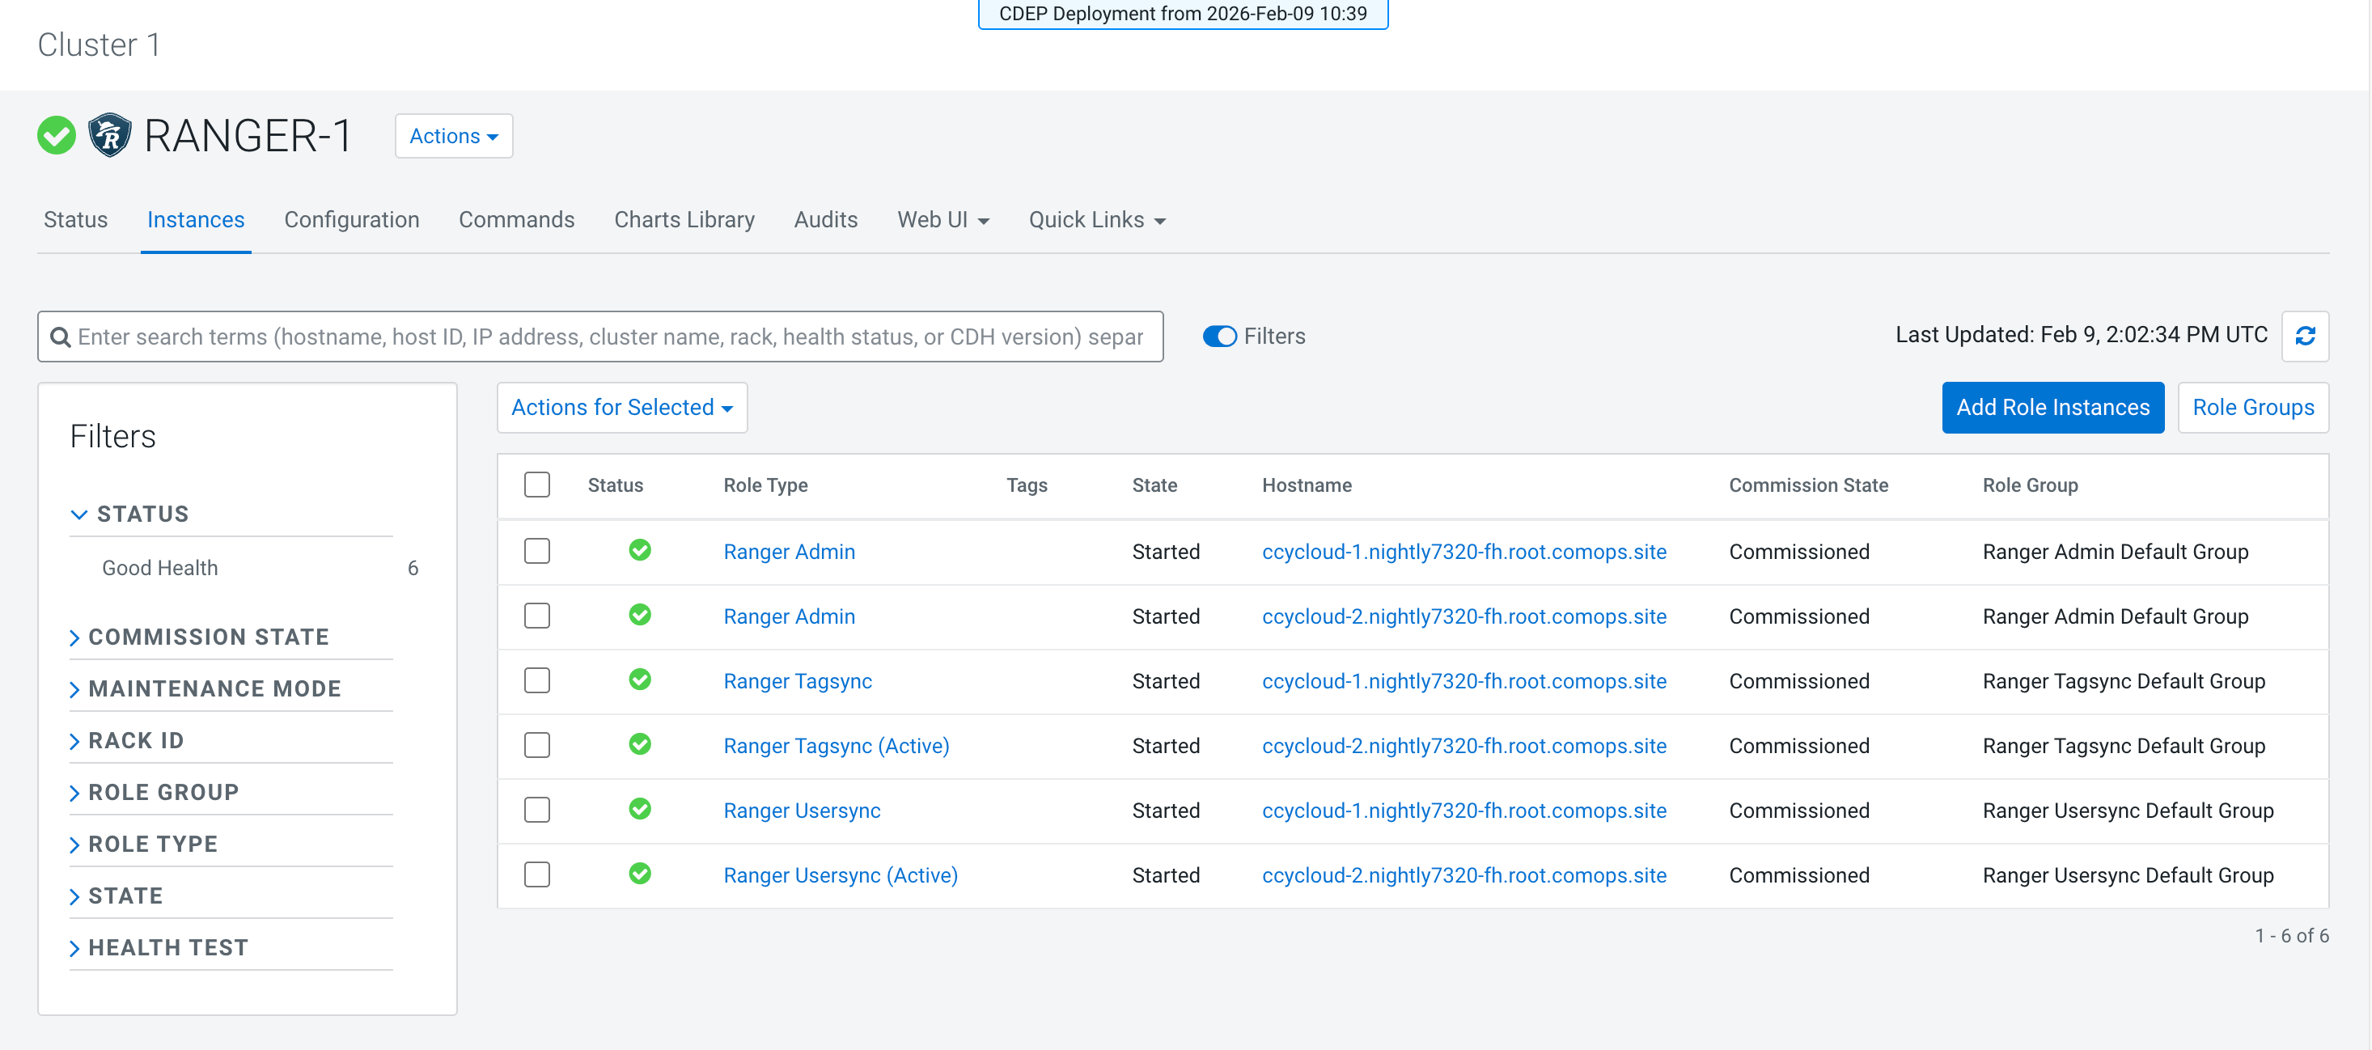
Task: Click status icon for Ranger Usersync (Active)
Action: (x=639, y=873)
